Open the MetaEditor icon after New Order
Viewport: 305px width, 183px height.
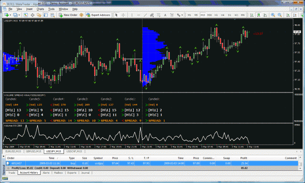tap(81, 15)
